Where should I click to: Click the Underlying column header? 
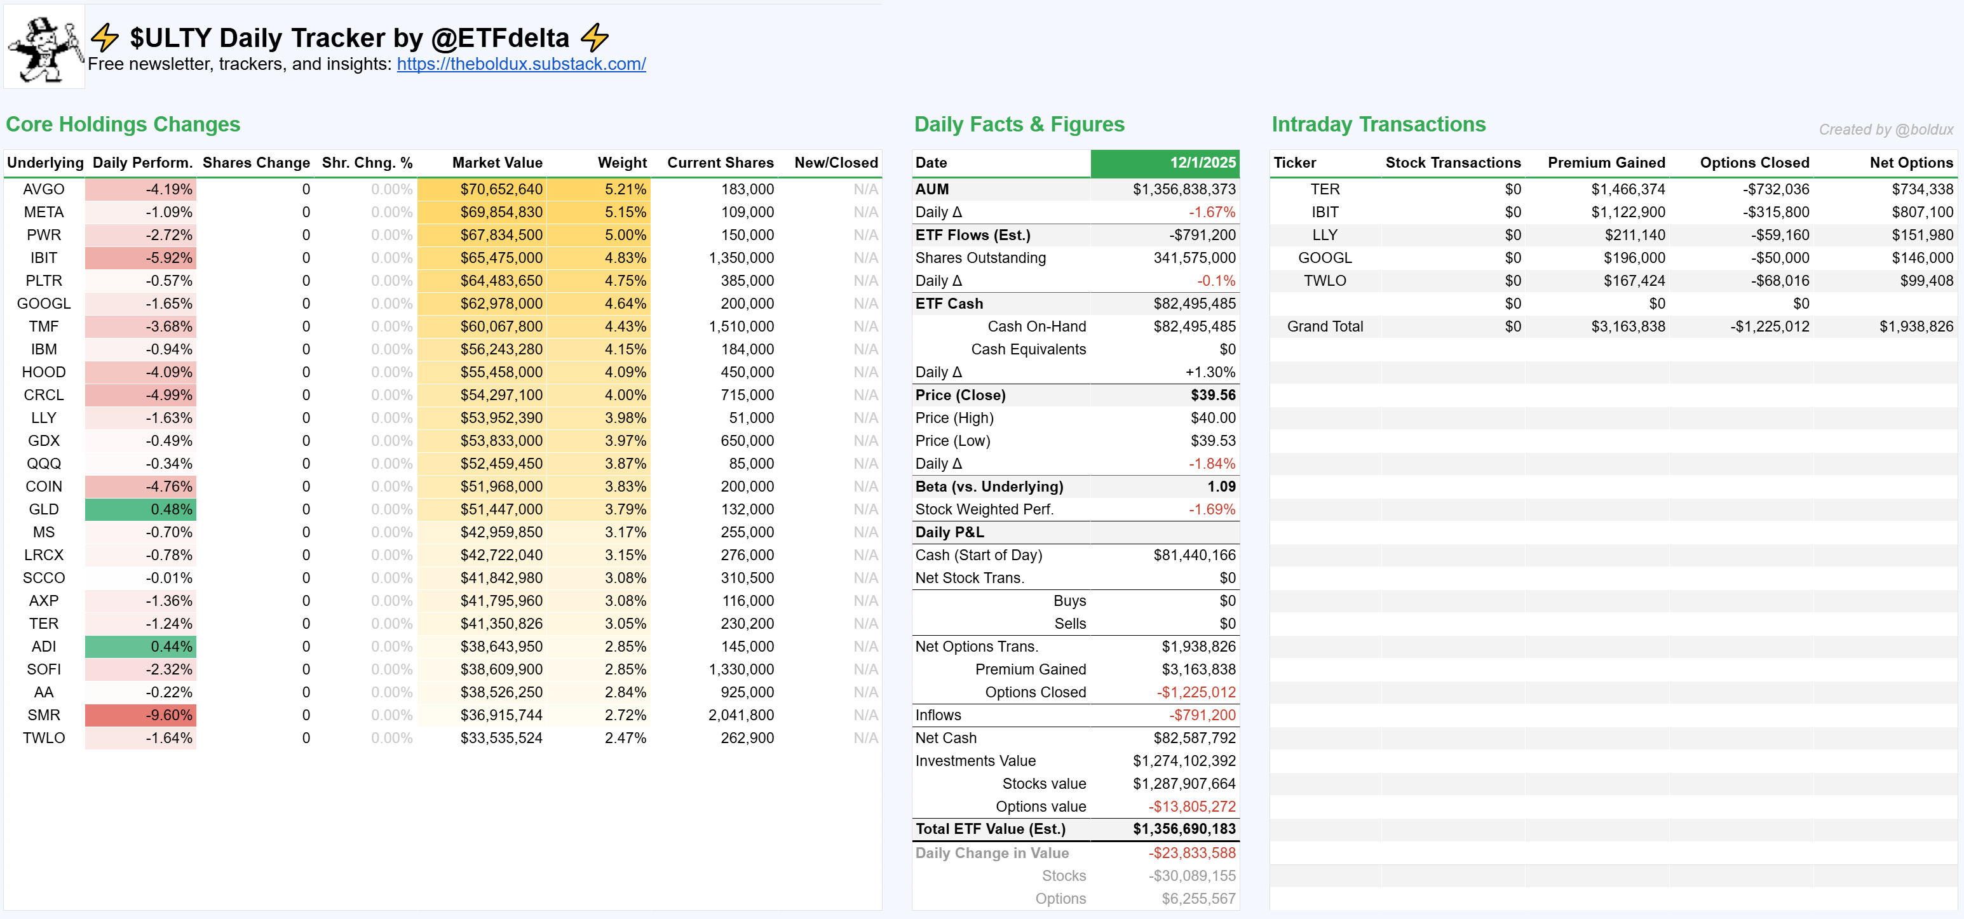point(45,163)
